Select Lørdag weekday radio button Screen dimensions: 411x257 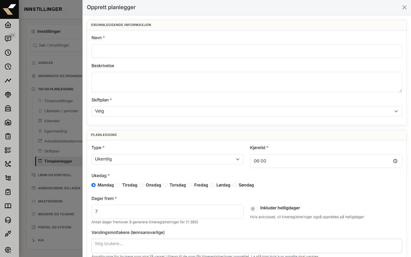pyautogui.click(x=212, y=185)
